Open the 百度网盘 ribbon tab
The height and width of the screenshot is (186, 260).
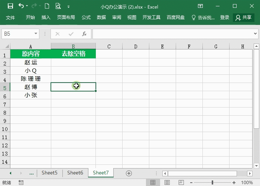coord(175,17)
